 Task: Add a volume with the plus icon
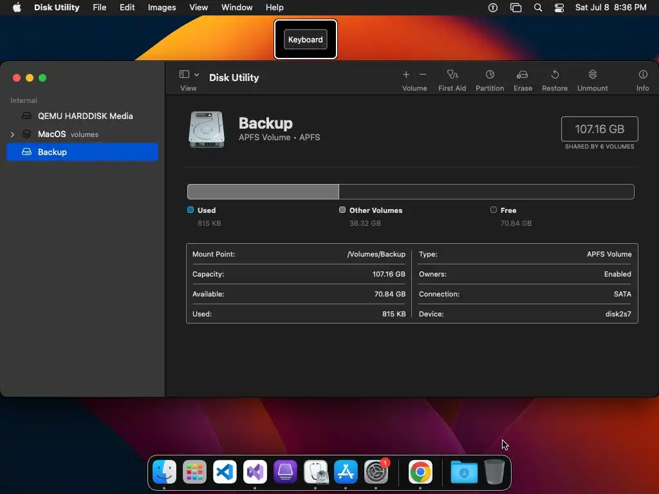point(406,75)
